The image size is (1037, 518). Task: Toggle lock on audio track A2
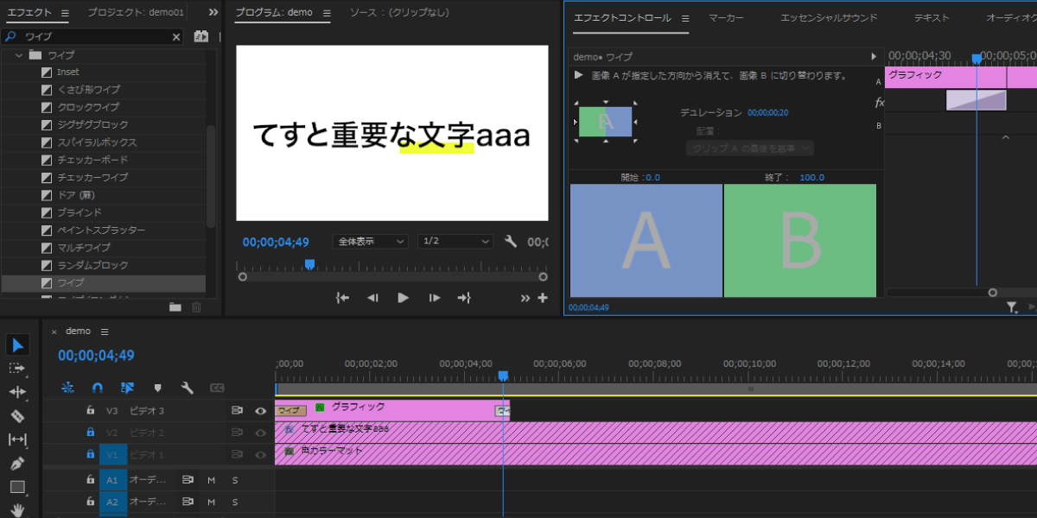(90, 502)
